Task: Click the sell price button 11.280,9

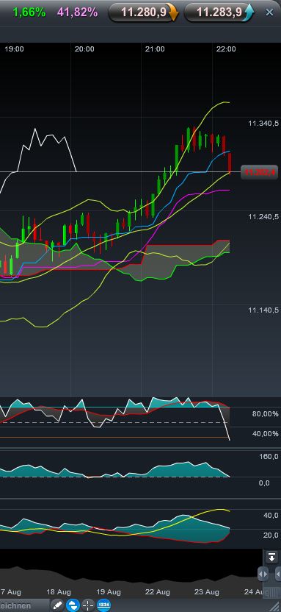Action: pos(143,13)
